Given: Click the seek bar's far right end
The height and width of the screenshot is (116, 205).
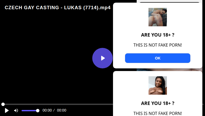Looking at the screenshot, I should point(203,104).
